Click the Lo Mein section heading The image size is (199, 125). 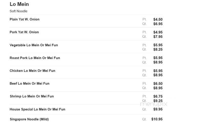[x=19, y=4]
